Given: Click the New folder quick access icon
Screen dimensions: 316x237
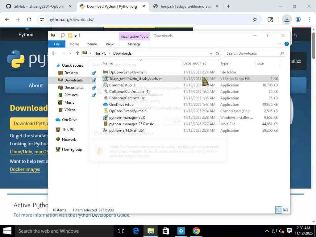Looking at the screenshot, I should pos(70,36).
